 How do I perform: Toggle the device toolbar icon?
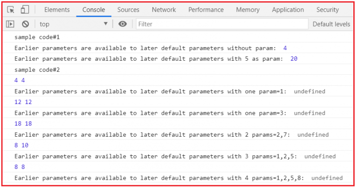pyautogui.click(x=25, y=10)
